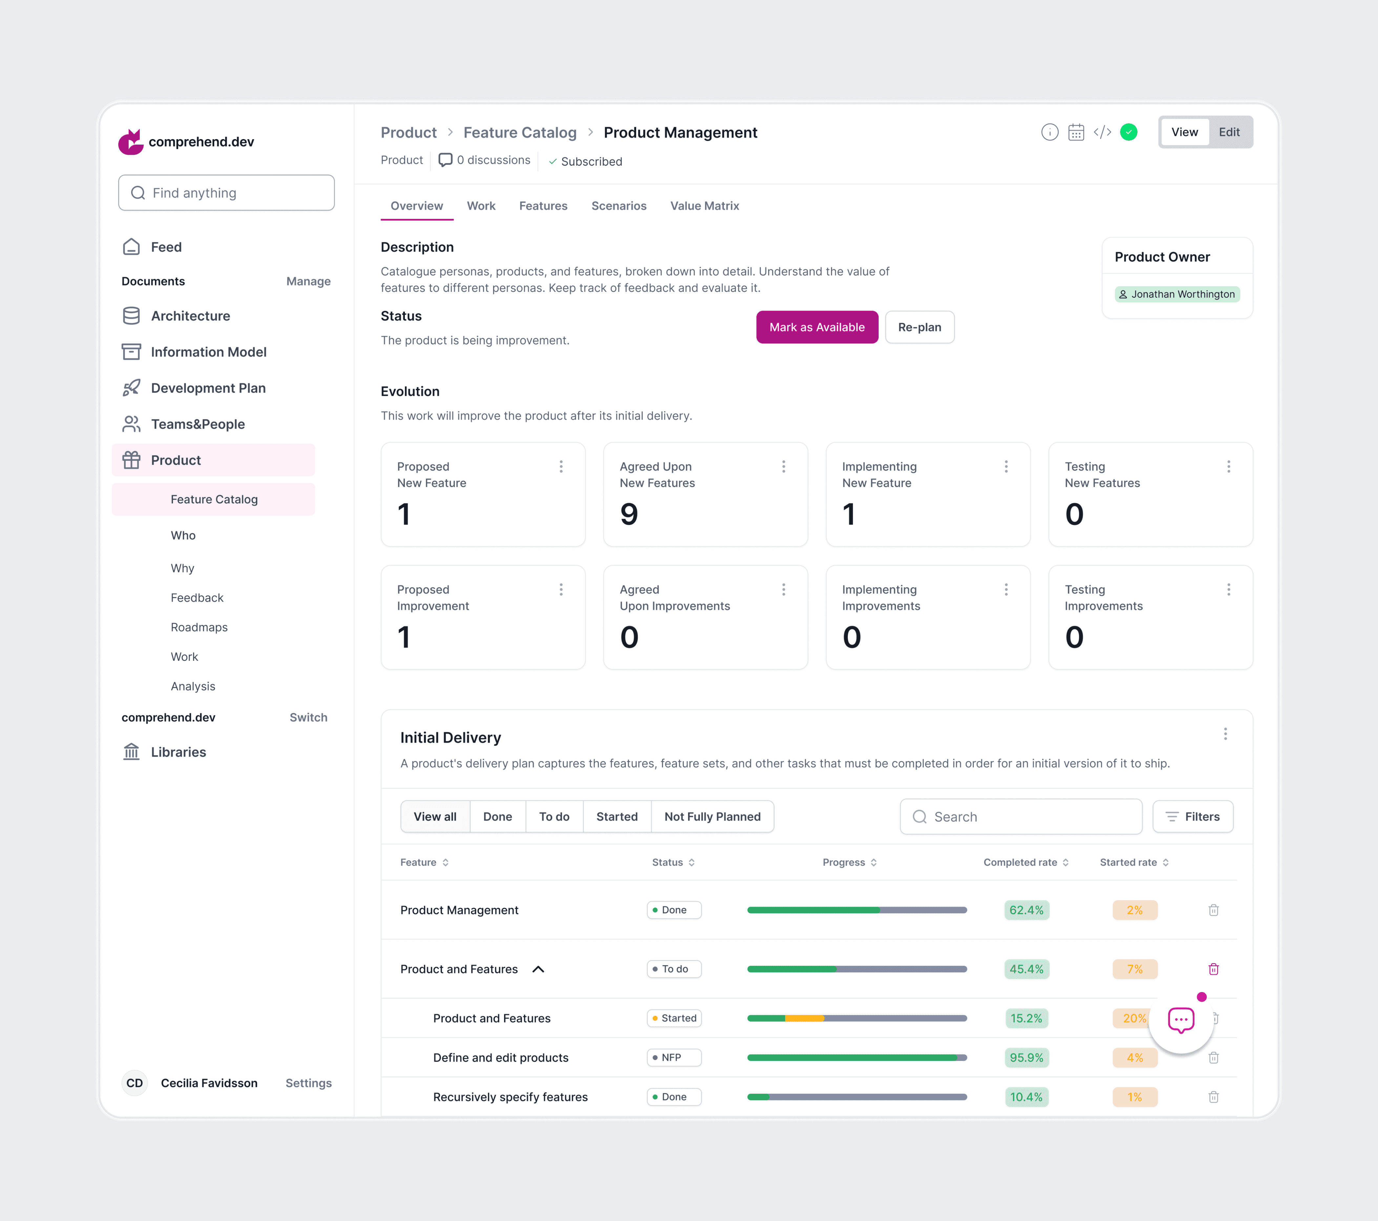Open the Scenarios tab

pos(618,206)
